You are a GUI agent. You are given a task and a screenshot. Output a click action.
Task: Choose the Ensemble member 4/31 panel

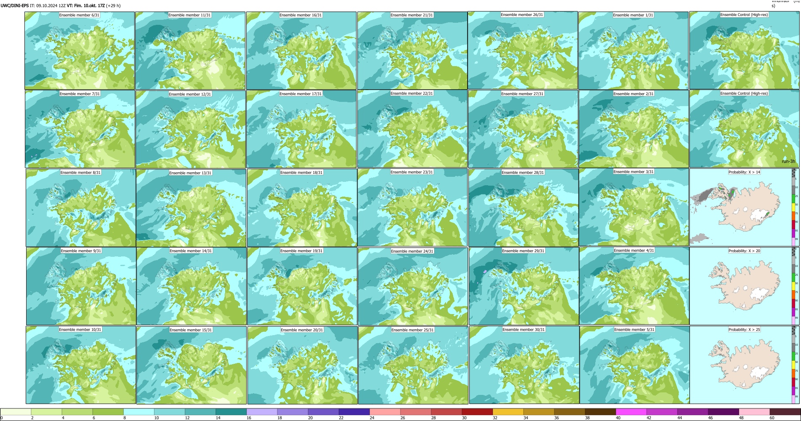634,286
